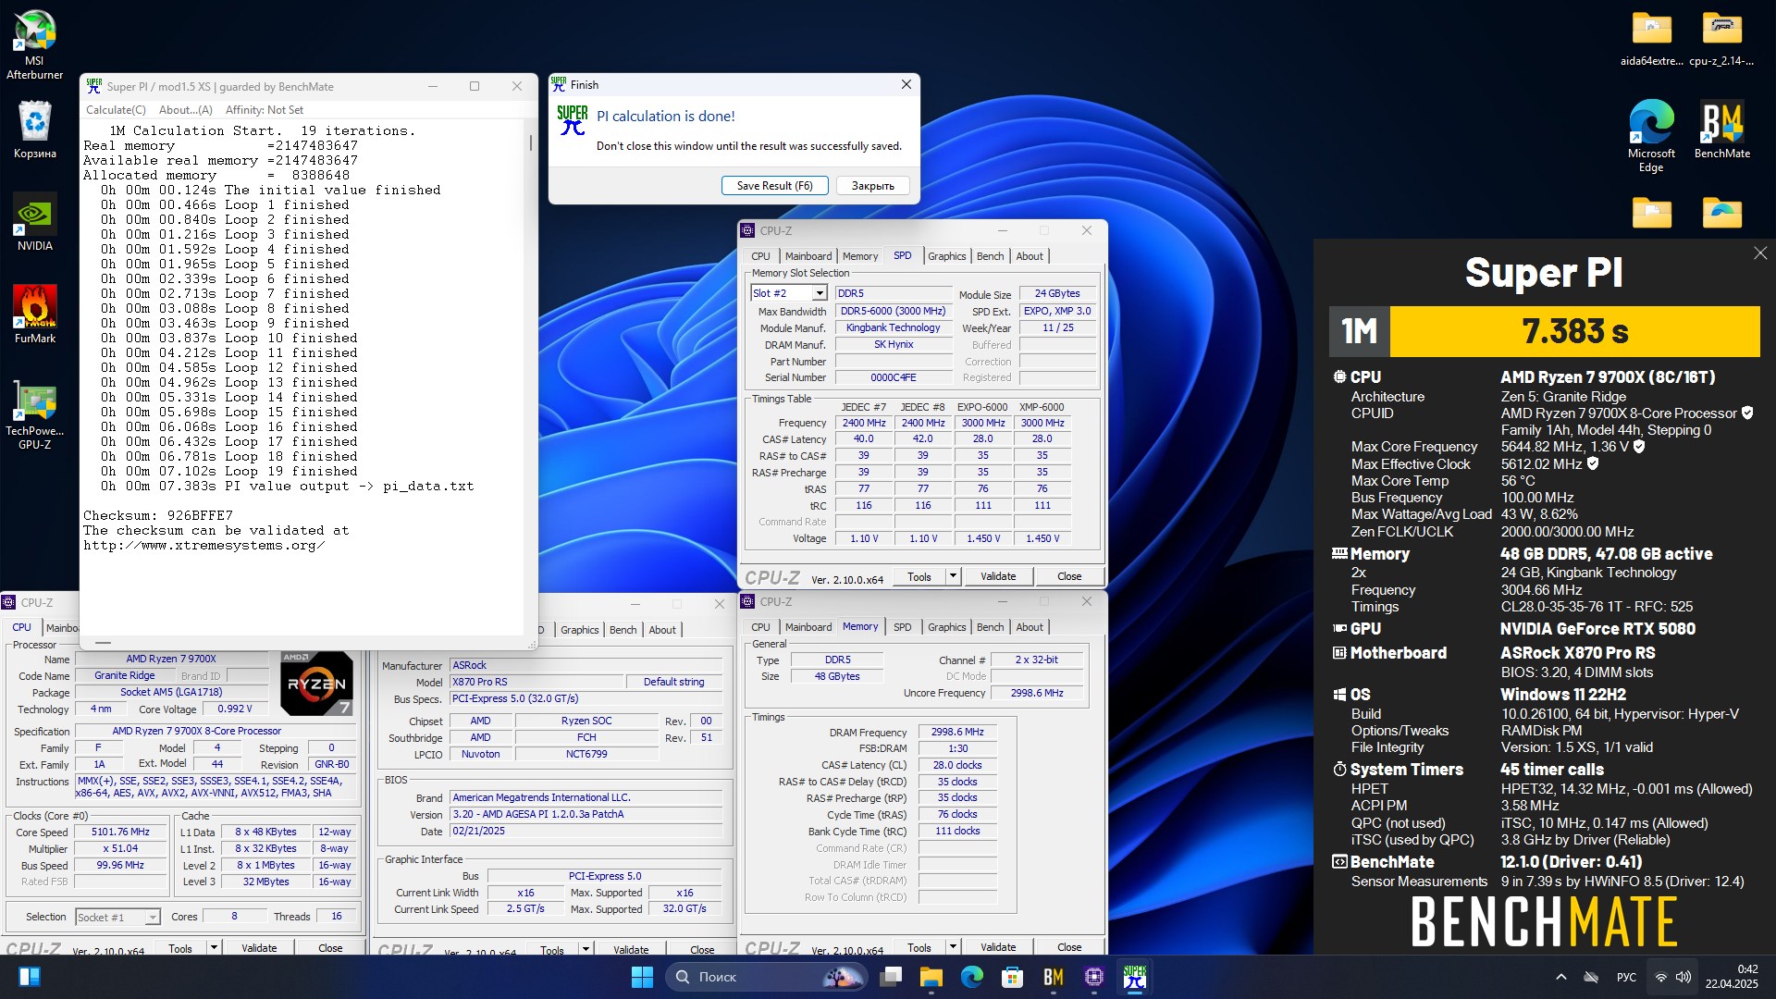Click the Serial Number field 0000C4FE
Screen dimensions: 1776x999
click(894, 377)
